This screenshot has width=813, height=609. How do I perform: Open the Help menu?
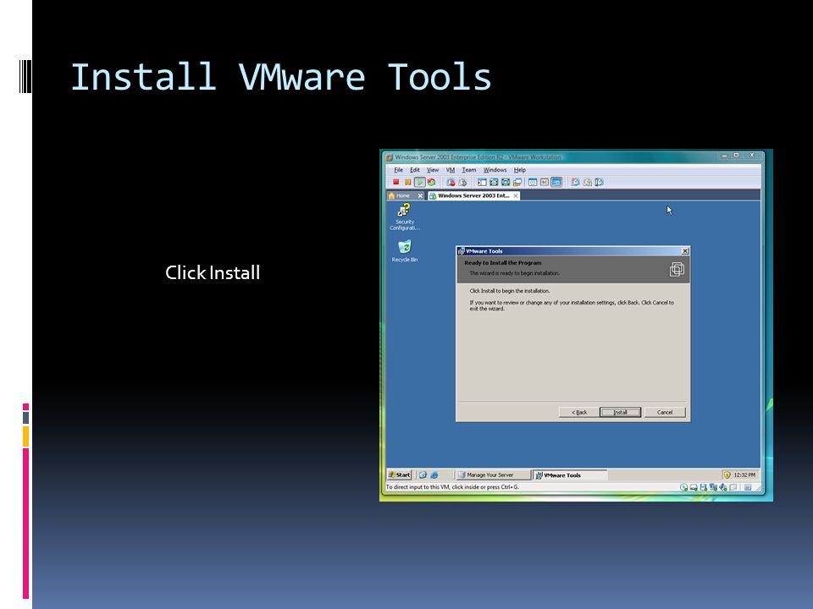[x=519, y=170]
